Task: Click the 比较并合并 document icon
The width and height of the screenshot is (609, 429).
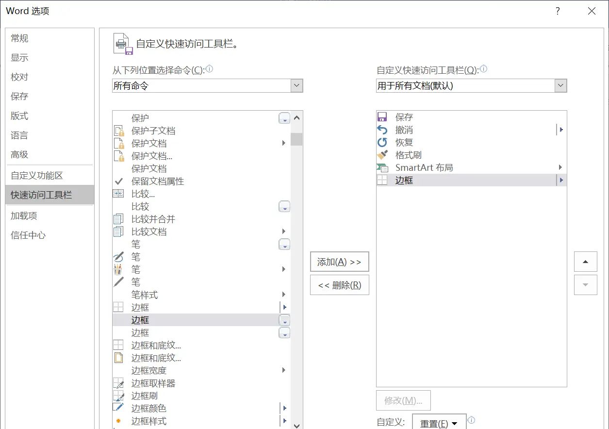Action: (x=118, y=219)
